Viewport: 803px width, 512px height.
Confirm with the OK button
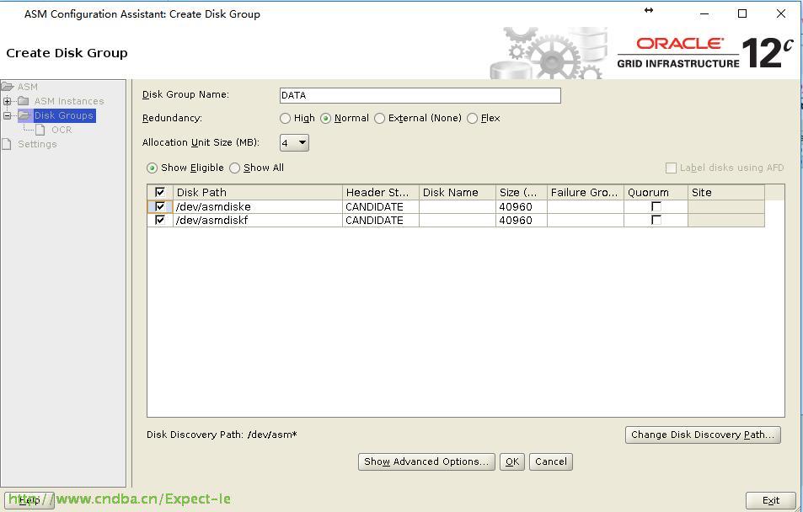tap(512, 461)
